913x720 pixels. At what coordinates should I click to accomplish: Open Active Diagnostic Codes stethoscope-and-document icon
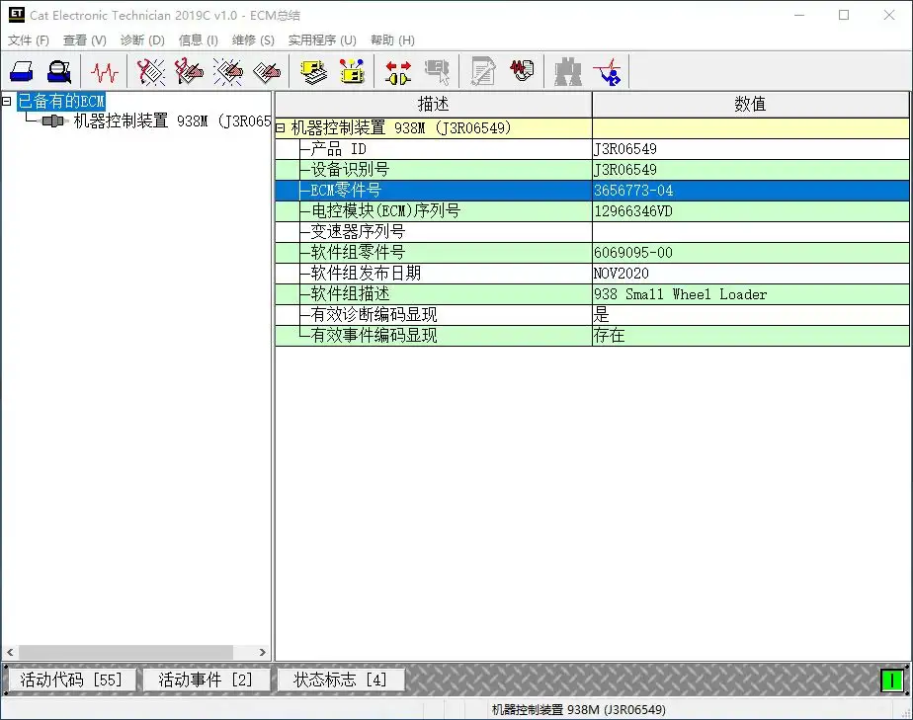coord(150,71)
